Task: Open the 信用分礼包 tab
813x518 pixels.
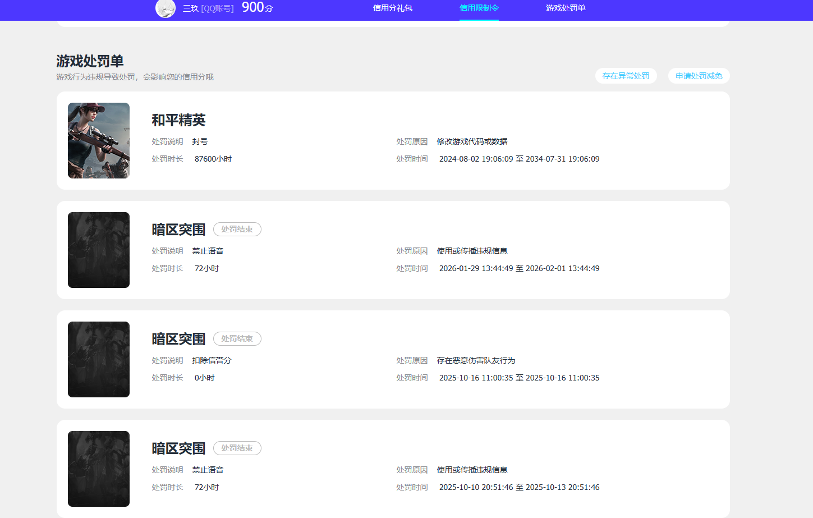Action: point(392,8)
